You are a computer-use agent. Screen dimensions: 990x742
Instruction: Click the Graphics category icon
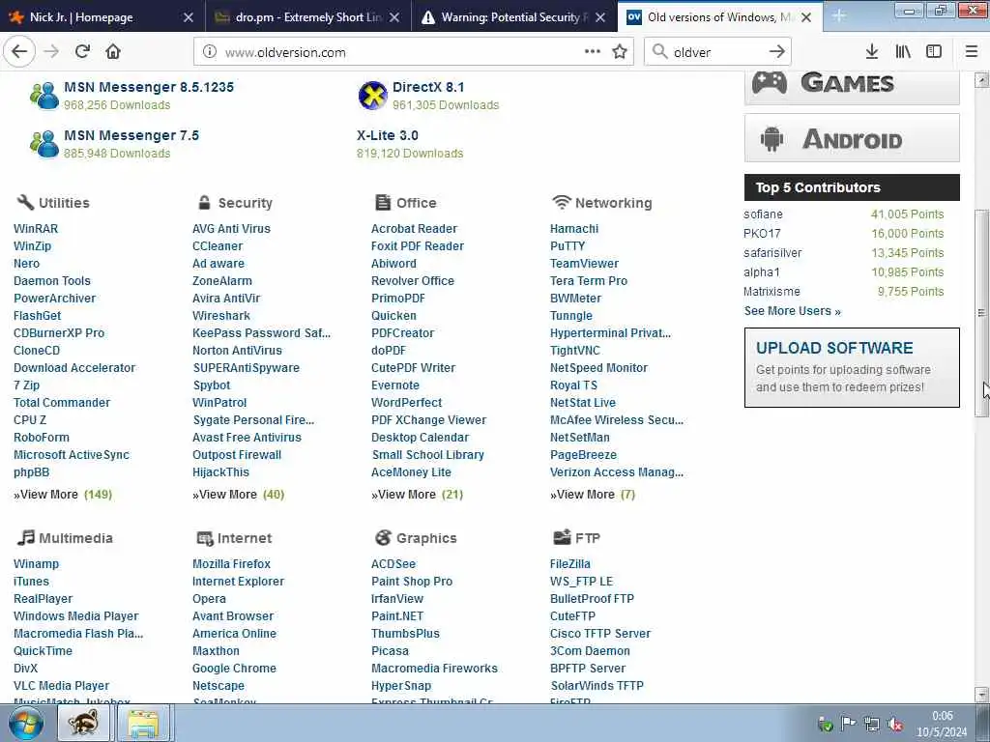coord(383,537)
